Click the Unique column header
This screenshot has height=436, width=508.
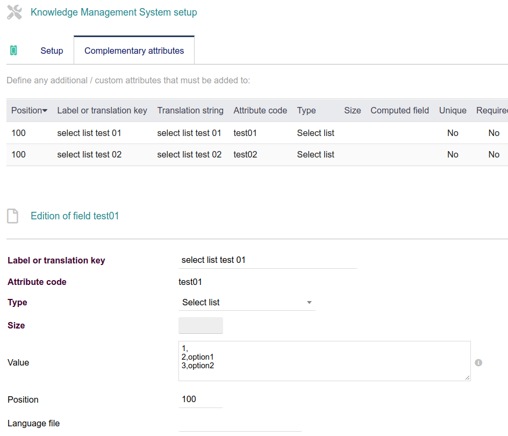tap(452, 110)
